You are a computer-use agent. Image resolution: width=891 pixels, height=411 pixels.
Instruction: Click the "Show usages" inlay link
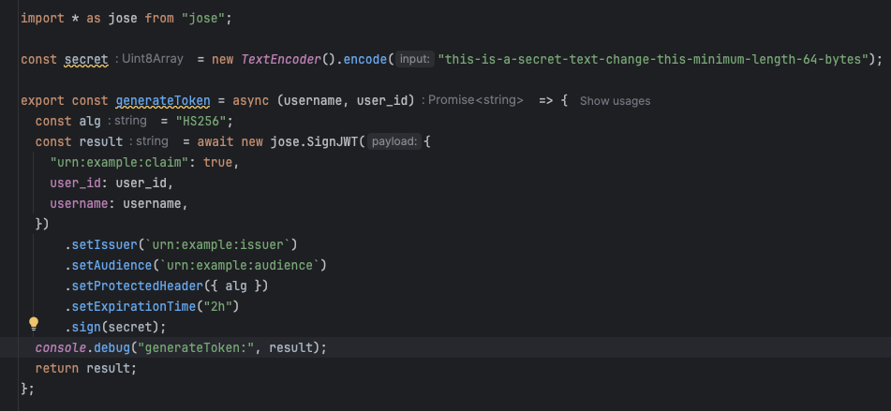(x=615, y=100)
